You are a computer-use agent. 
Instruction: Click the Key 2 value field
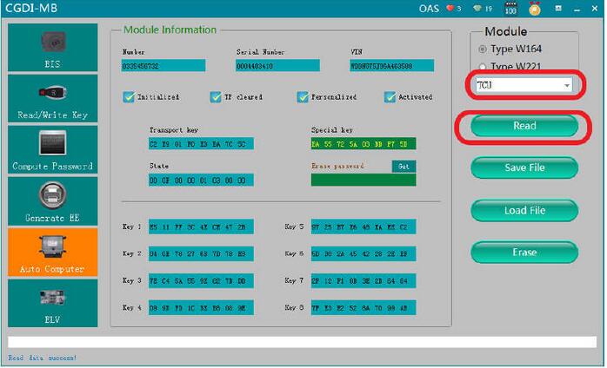click(x=201, y=254)
